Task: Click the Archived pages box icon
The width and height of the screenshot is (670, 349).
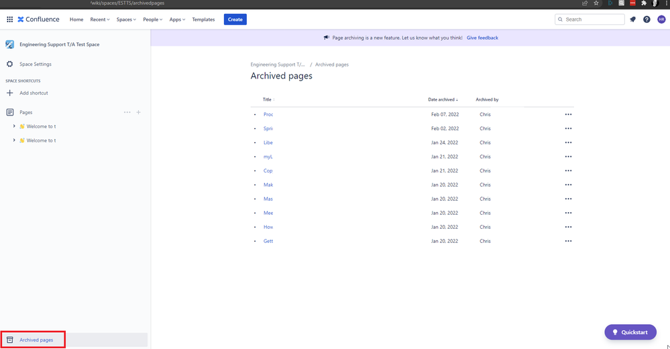Action: pyautogui.click(x=10, y=340)
